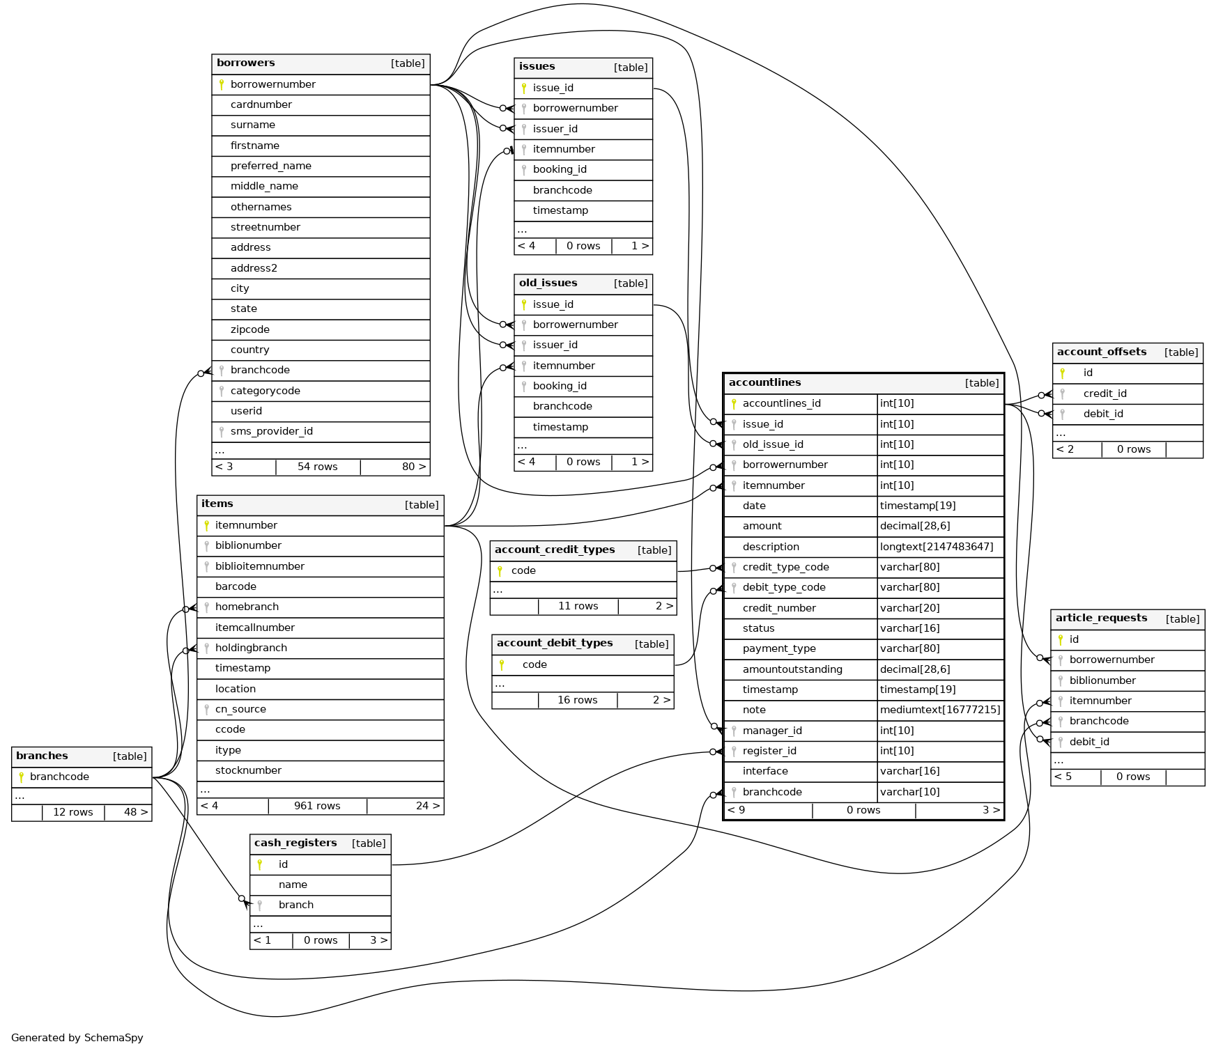1216x1051 pixels.
Task: Click the '< 9' parents count in accountlines
Action: (737, 810)
